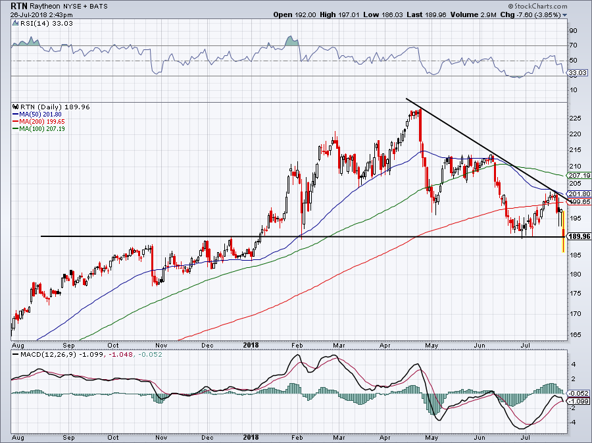Click the 207.19 price tag on the axis
Image resolution: width=592 pixels, height=443 pixels.
click(x=579, y=176)
